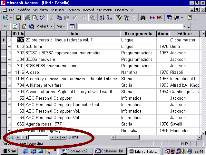
Task: Sort descending with the Z-A icon
Action: click(x=109, y=18)
